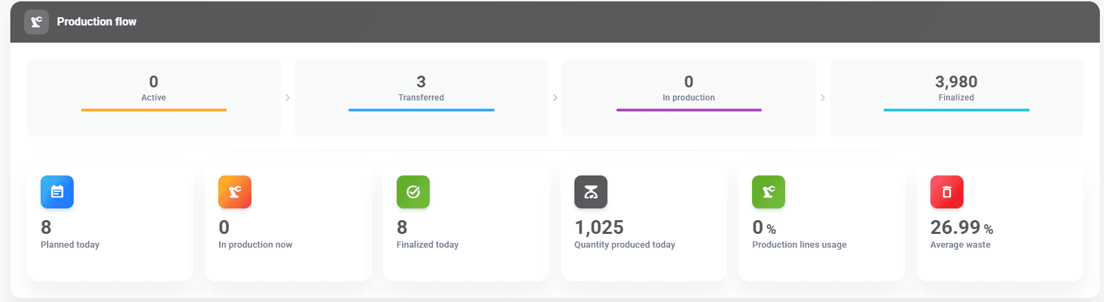
Task: Open the Transferred production stage card
Action: pos(421,98)
